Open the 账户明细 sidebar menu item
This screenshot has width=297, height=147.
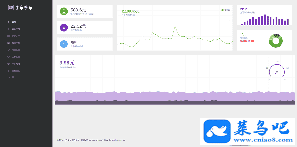tap(16, 64)
